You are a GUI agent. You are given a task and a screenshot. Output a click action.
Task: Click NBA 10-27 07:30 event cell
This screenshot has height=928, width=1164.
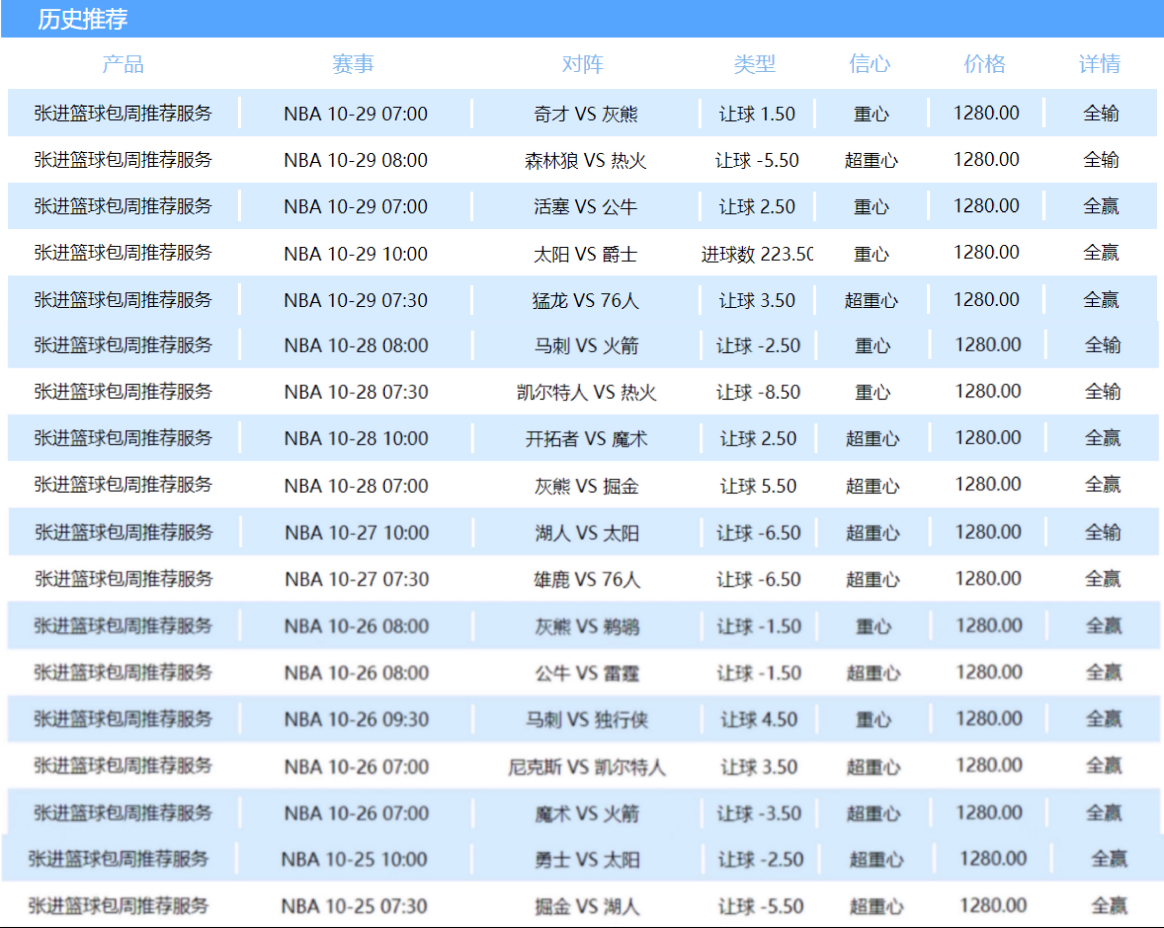[357, 579]
